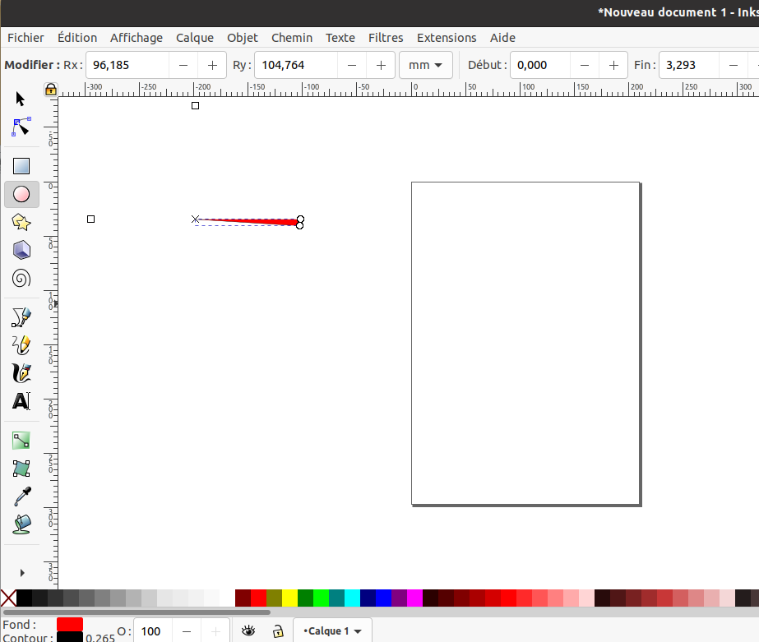This screenshot has width=759, height=642.
Task: Open the Texte menu
Action: click(x=340, y=38)
